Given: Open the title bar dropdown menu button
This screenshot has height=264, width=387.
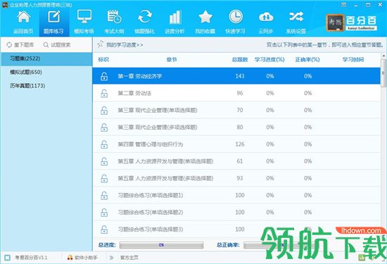Looking at the screenshot, I should tap(343, 5).
